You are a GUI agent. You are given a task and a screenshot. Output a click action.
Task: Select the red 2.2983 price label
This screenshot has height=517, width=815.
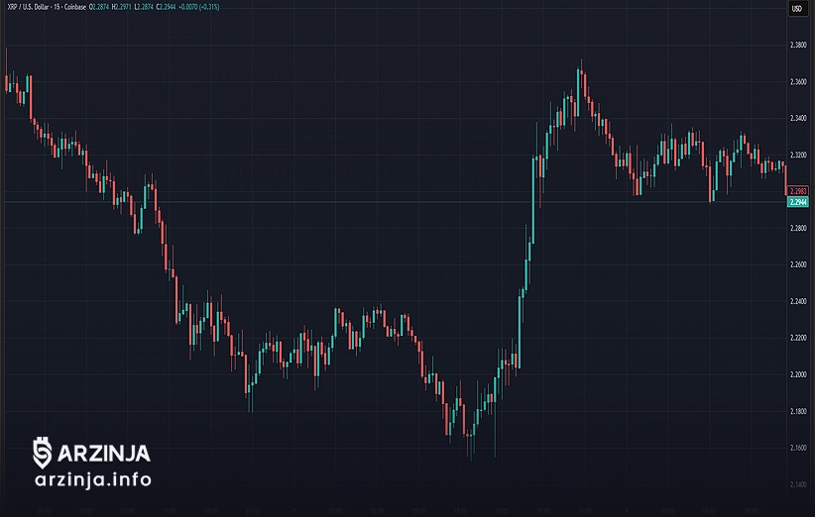pos(798,191)
